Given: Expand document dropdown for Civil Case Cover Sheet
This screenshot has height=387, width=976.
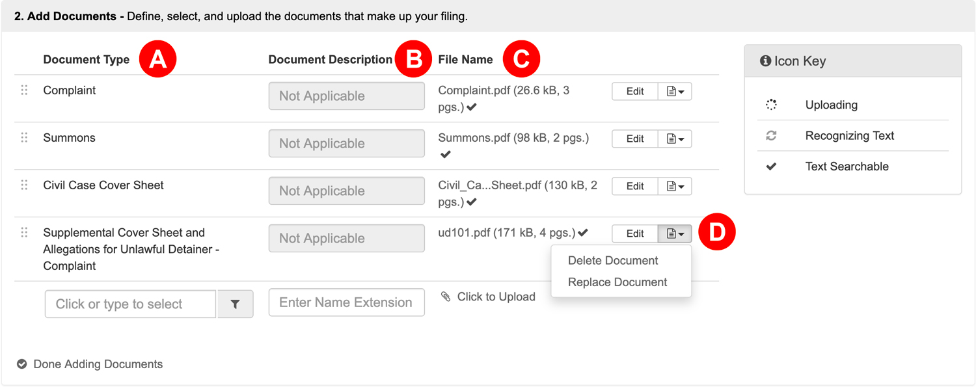Looking at the screenshot, I should pos(675,187).
